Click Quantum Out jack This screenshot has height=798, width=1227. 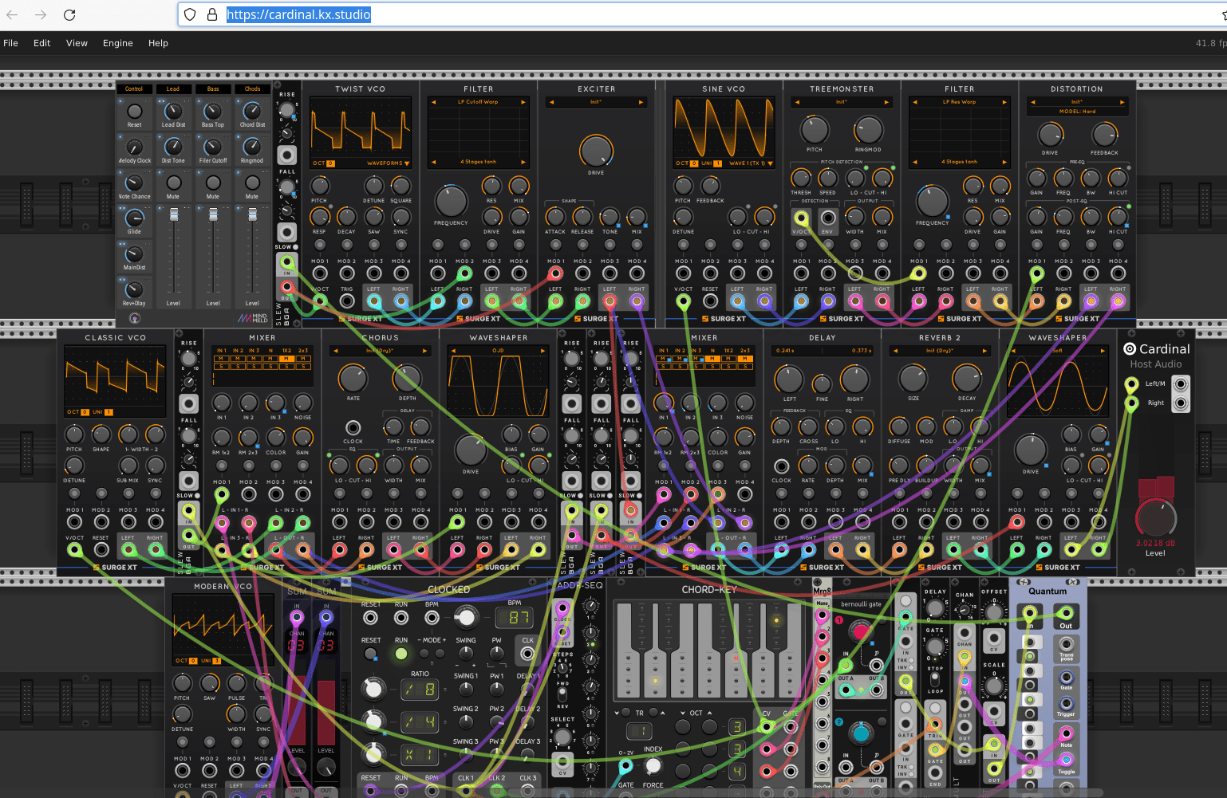(1066, 613)
